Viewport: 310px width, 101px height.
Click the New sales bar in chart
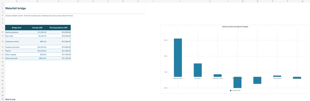pos(198,70)
